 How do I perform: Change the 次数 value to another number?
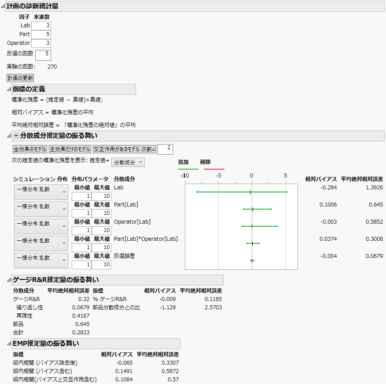166,149
